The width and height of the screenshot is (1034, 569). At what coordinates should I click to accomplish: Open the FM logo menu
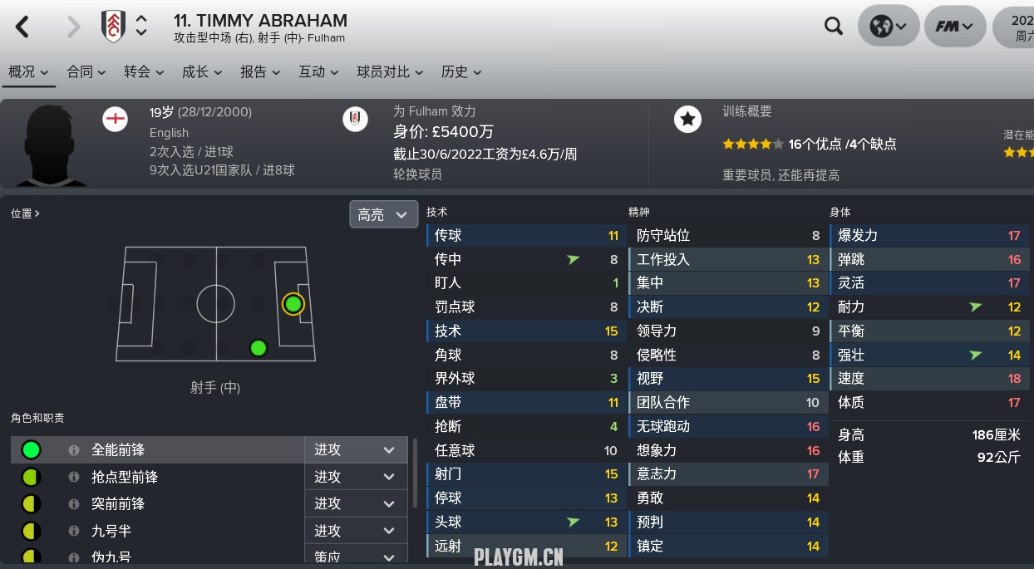(x=955, y=27)
